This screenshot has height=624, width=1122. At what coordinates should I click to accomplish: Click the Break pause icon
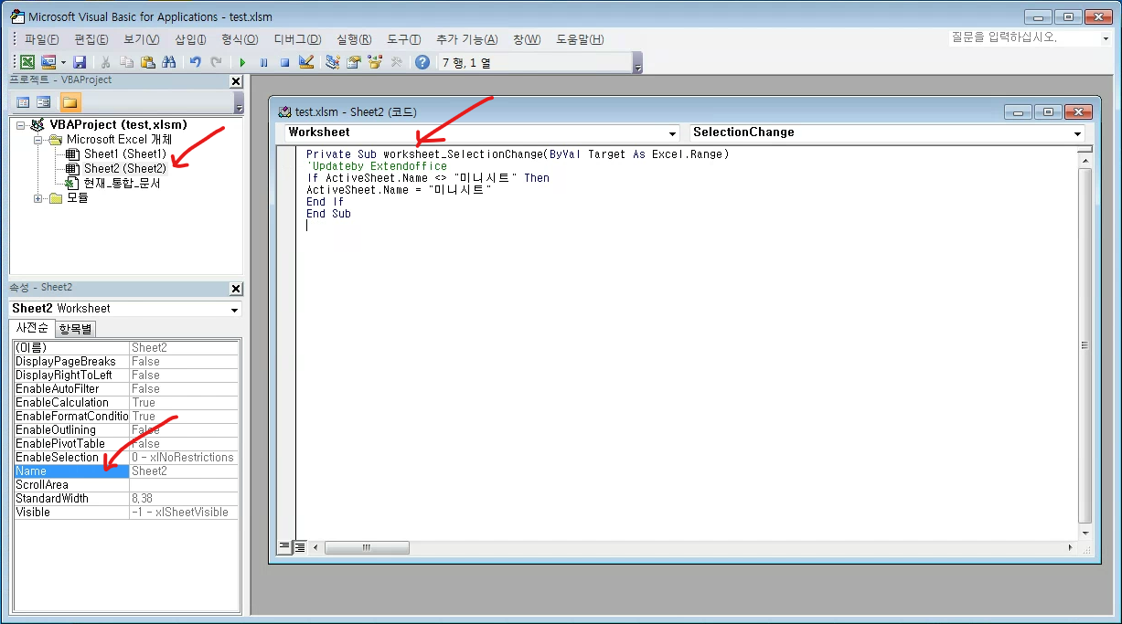click(263, 62)
